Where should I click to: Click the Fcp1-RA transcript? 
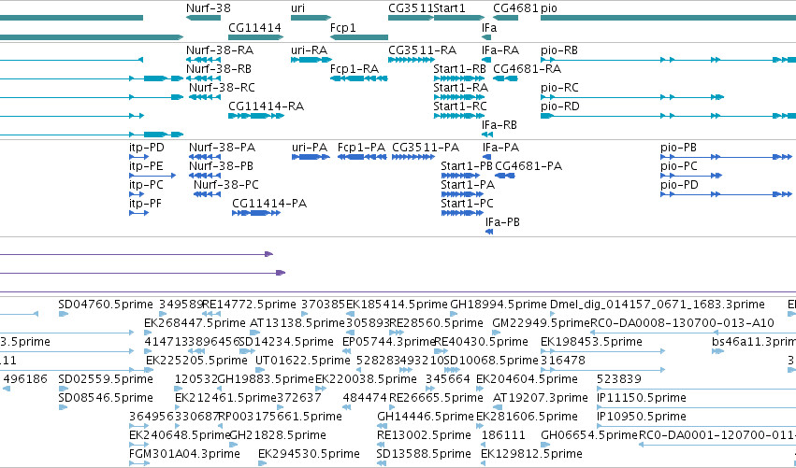359,78
